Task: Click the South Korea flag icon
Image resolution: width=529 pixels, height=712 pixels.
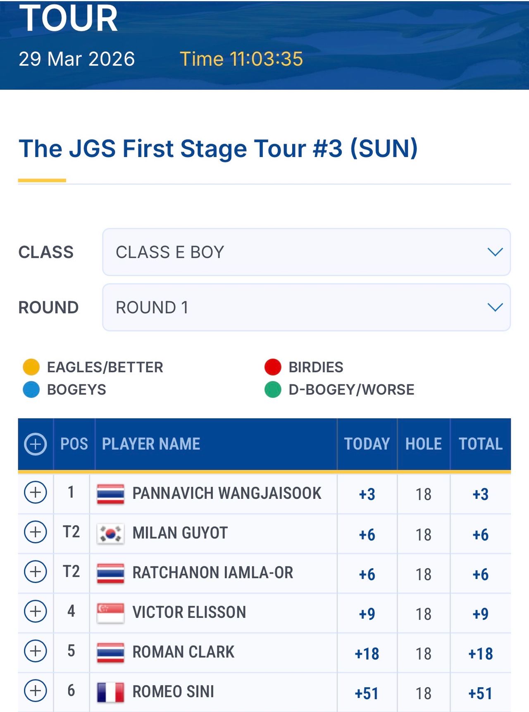Action: tap(110, 533)
